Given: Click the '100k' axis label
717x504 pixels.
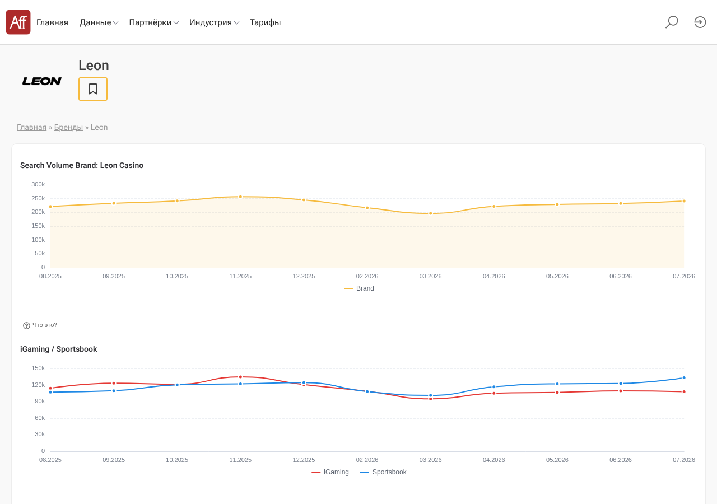Looking at the screenshot, I should click(38, 240).
